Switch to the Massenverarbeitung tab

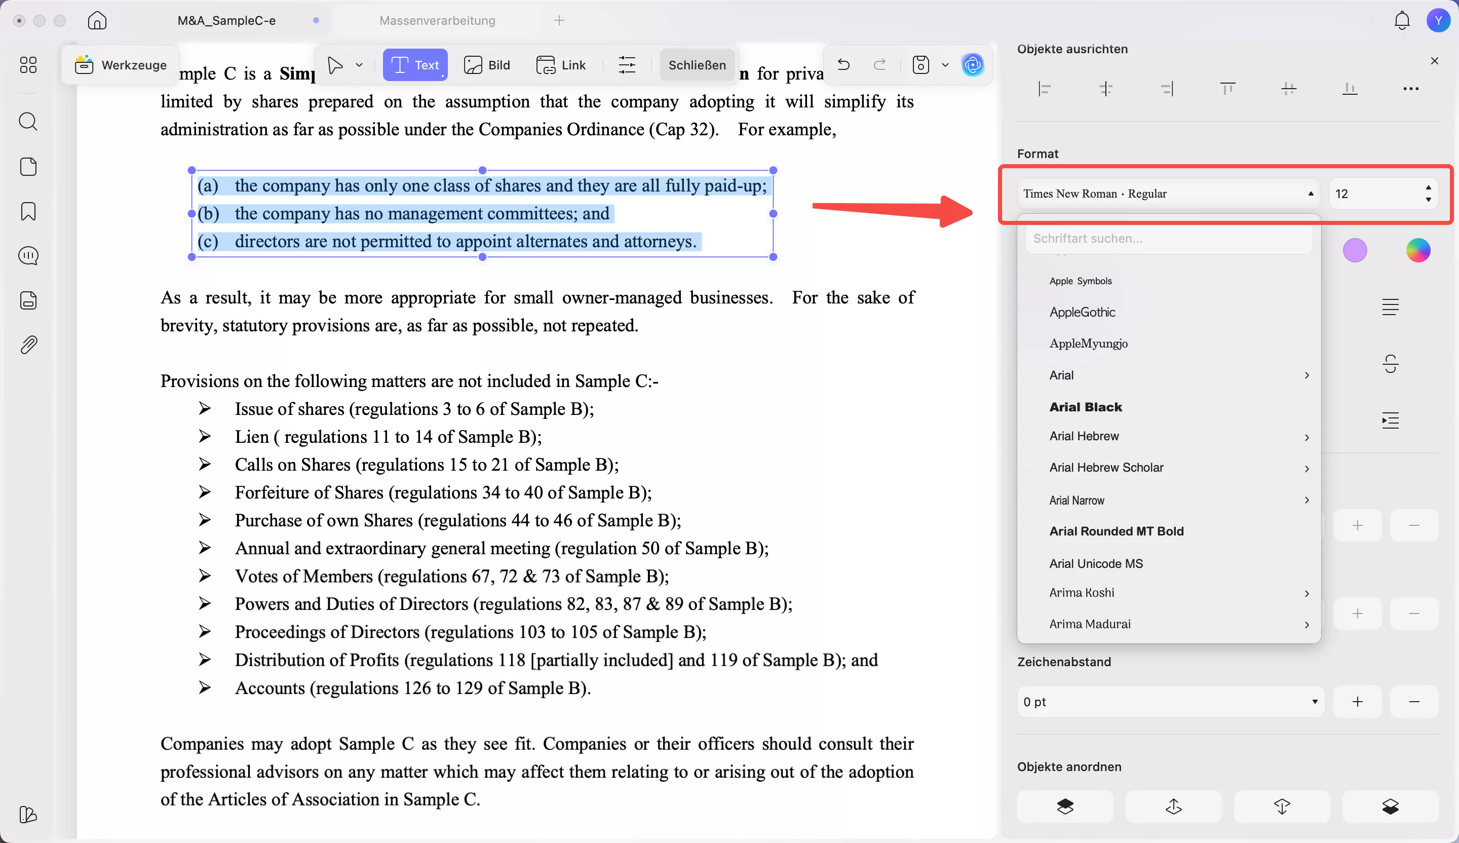(437, 21)
